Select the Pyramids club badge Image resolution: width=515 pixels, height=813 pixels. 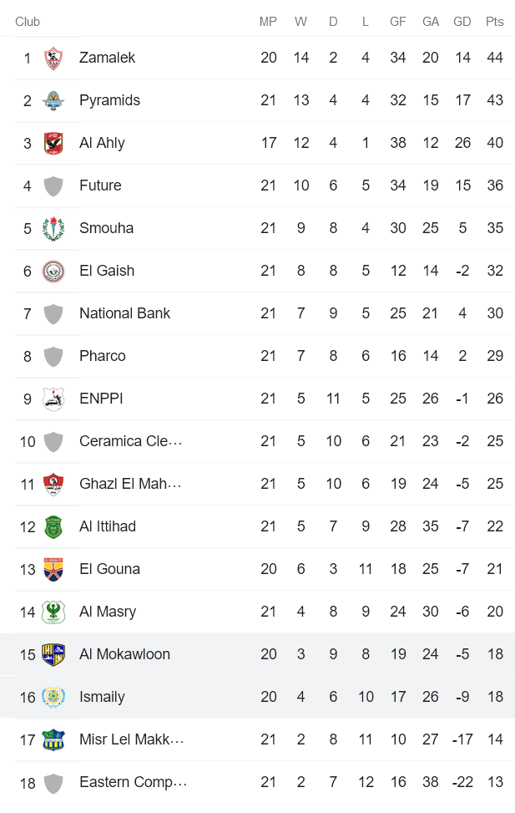pos(52,100)
